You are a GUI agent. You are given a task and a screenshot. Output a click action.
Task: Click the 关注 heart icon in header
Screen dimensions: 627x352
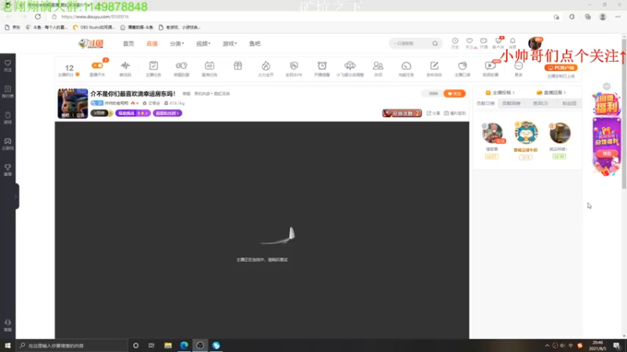pyautogui.click(x=469, y=41)
